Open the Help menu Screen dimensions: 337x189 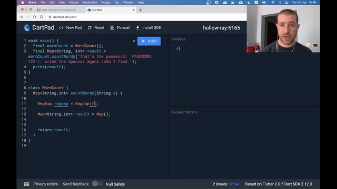tap(141, 2)
